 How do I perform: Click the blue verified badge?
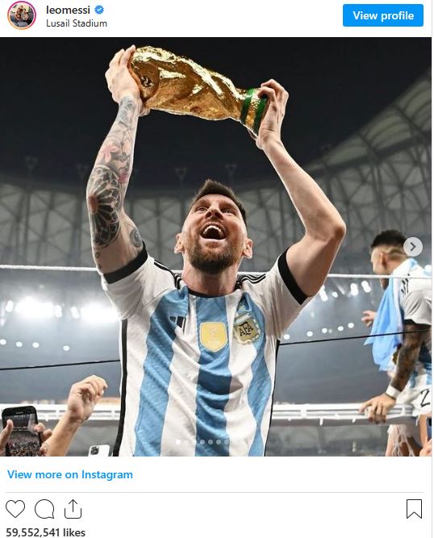coord(99,10)
